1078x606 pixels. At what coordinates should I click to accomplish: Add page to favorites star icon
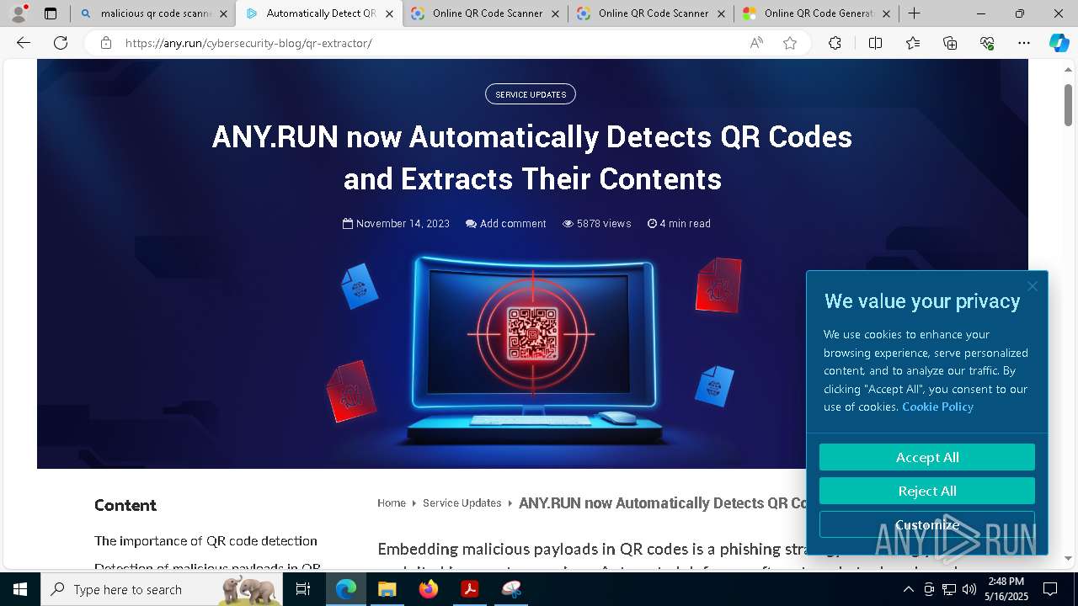(790, 43)
